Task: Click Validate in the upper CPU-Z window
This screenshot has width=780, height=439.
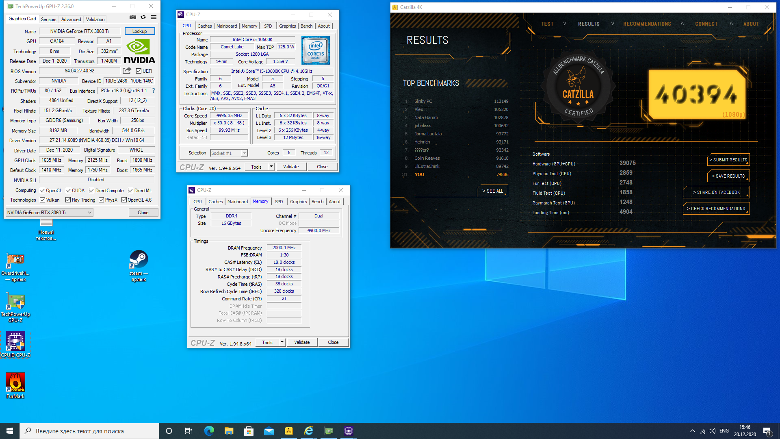Action: click(291, 167)
